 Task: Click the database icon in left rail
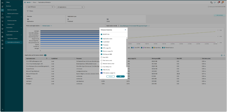(x=2, y=40)
